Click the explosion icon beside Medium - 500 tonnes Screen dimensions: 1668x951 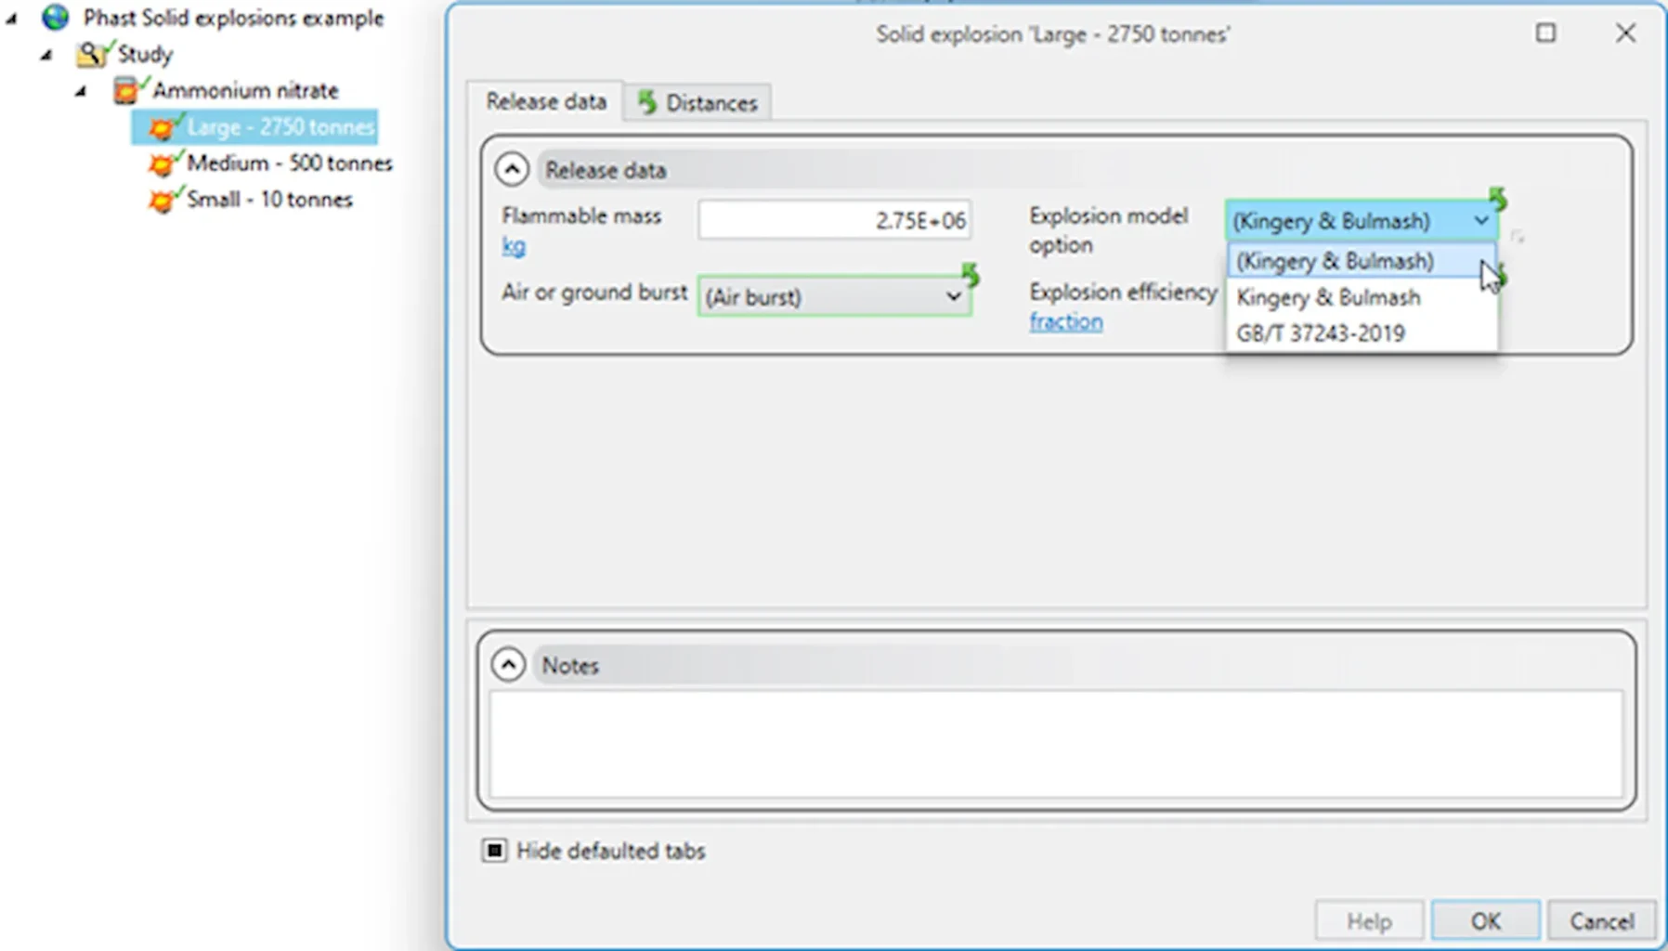[x=162, y=163]
